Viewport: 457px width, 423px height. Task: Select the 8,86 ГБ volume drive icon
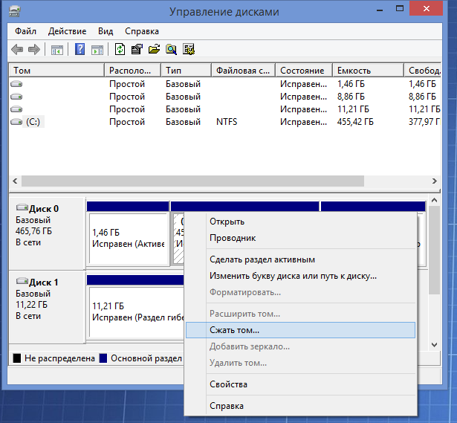coord(16,97)
